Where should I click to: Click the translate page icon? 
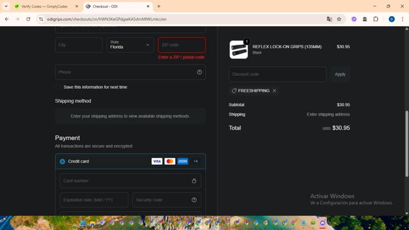pos(329,19)
